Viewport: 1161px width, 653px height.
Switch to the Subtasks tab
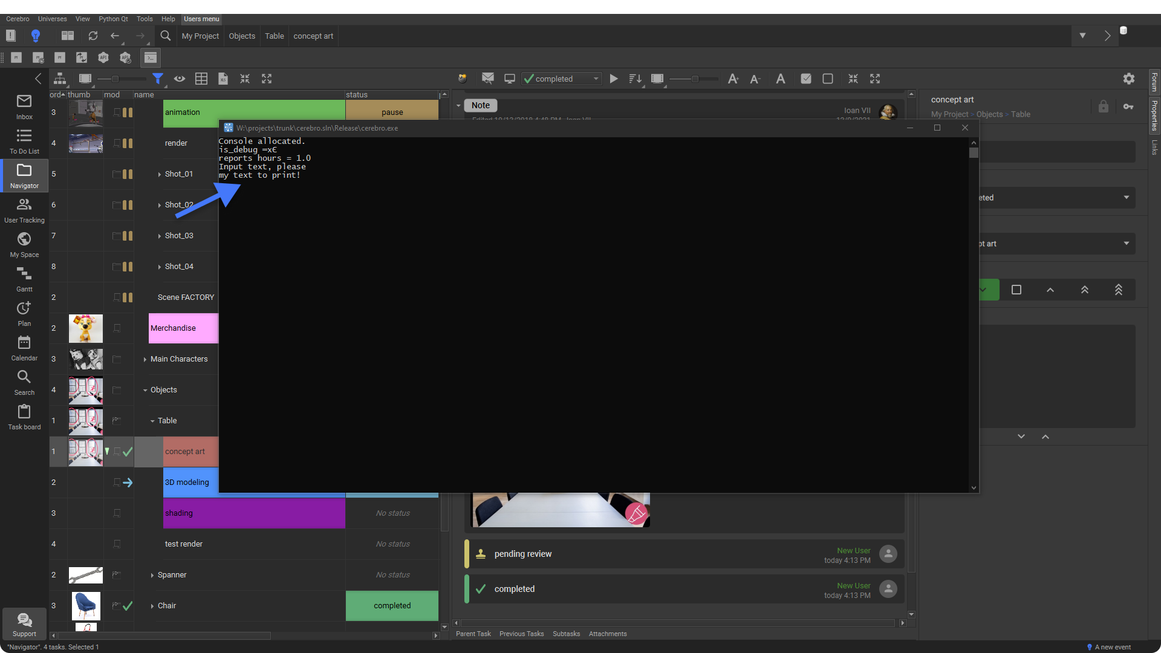(x=566, y=634)
